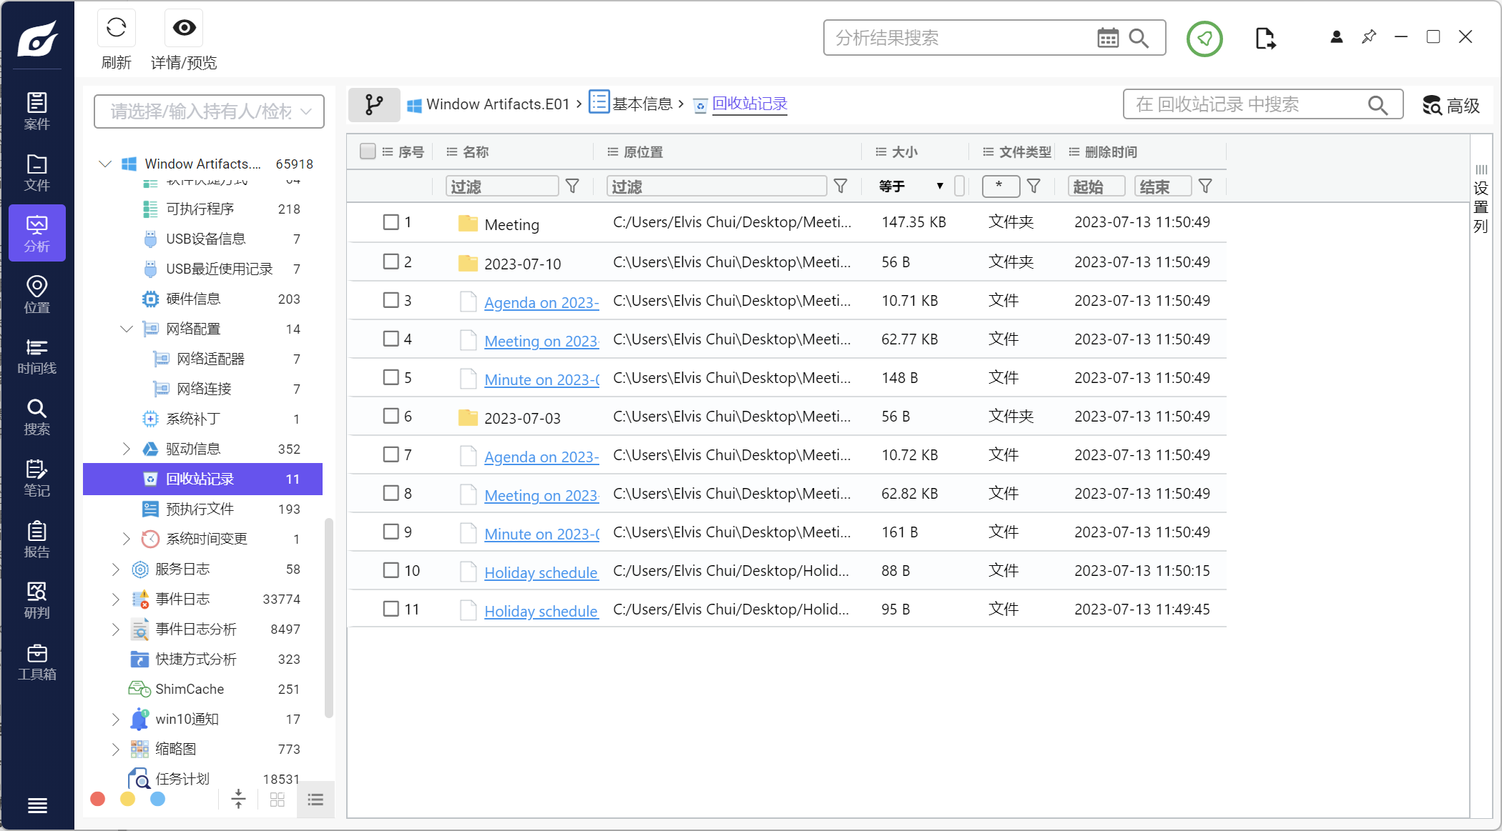Click magnifier in 回收站记录 search field
Image resolution: width=1502 pixels, height=831 pixels.
point(1378,105)
